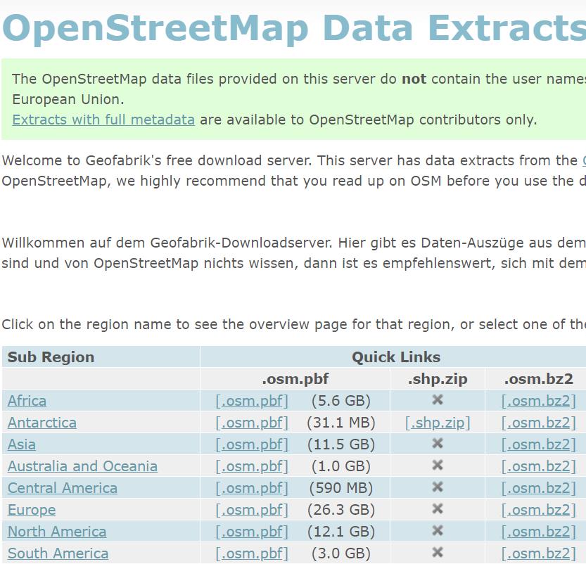Click the OpenStreetMap Data Extracts page heading
Screen dimensions: 586x564
pyautogui.click(x=294, y=29)
